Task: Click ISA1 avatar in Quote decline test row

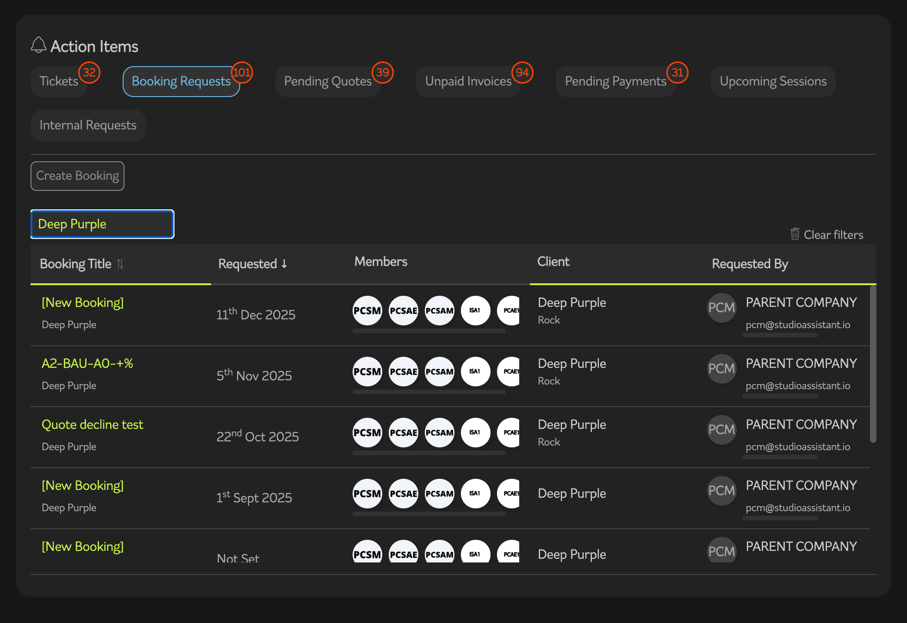Action: coord(476,433)
